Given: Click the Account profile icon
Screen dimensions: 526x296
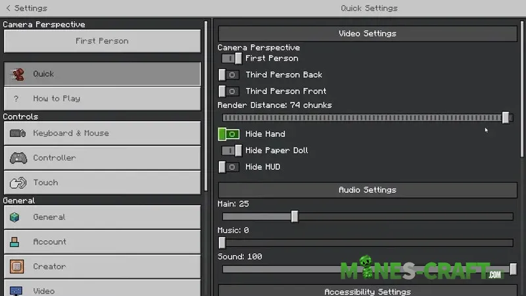Looking at the screenshot, I should coord(16,241).
